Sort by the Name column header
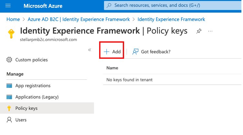 pos(112,68)
